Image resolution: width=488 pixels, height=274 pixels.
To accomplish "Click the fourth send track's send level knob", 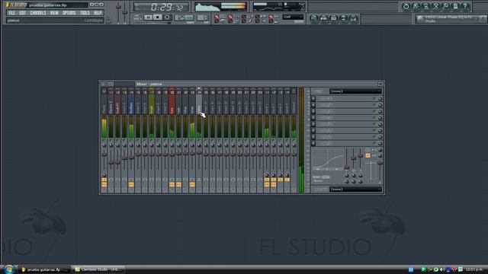I will click(287, 175).
